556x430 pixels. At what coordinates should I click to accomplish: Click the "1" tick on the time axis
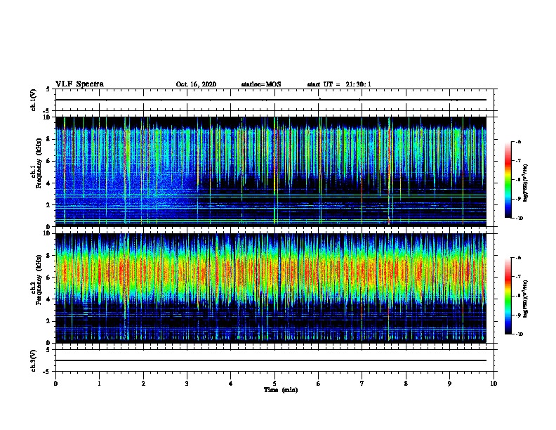(x=99, y=384)
